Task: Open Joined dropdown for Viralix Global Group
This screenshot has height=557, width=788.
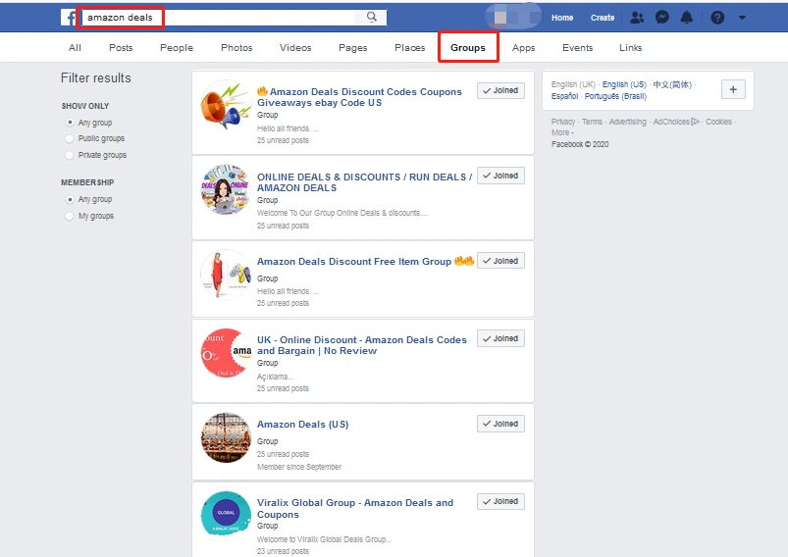Action: (x=500, y=501)
